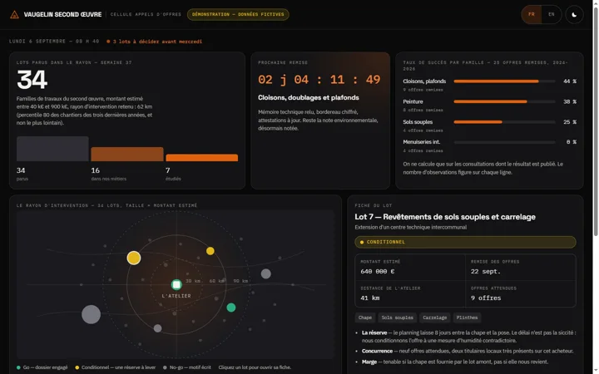
Task: Click the grey 34 parus bar
Action: tap(52, 149)
